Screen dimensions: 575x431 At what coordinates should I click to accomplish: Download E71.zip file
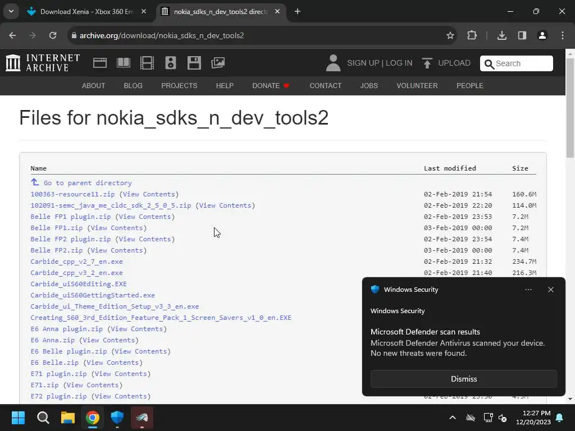pyautogui.click(x=44, y=385)
